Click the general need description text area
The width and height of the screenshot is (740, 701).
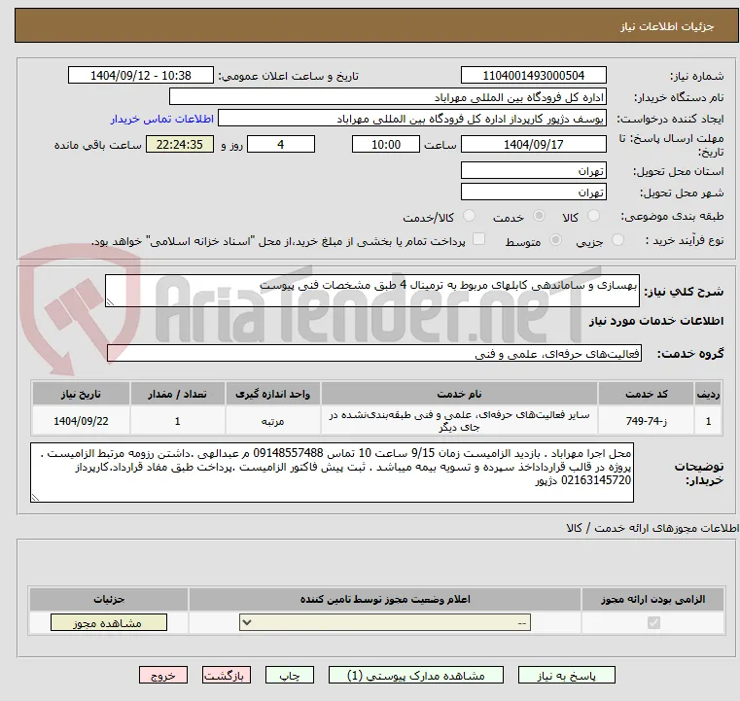click(x=371, y=291)
